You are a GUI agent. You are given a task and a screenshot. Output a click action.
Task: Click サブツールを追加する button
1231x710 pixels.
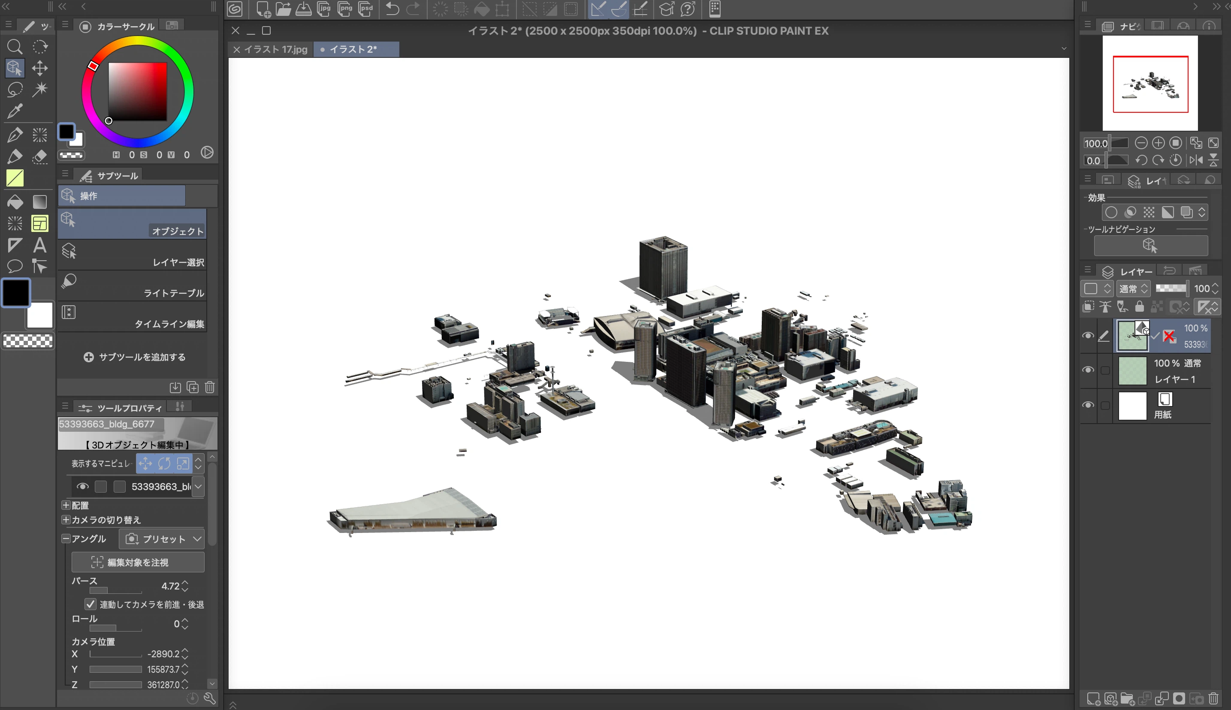tap(135, 357)
